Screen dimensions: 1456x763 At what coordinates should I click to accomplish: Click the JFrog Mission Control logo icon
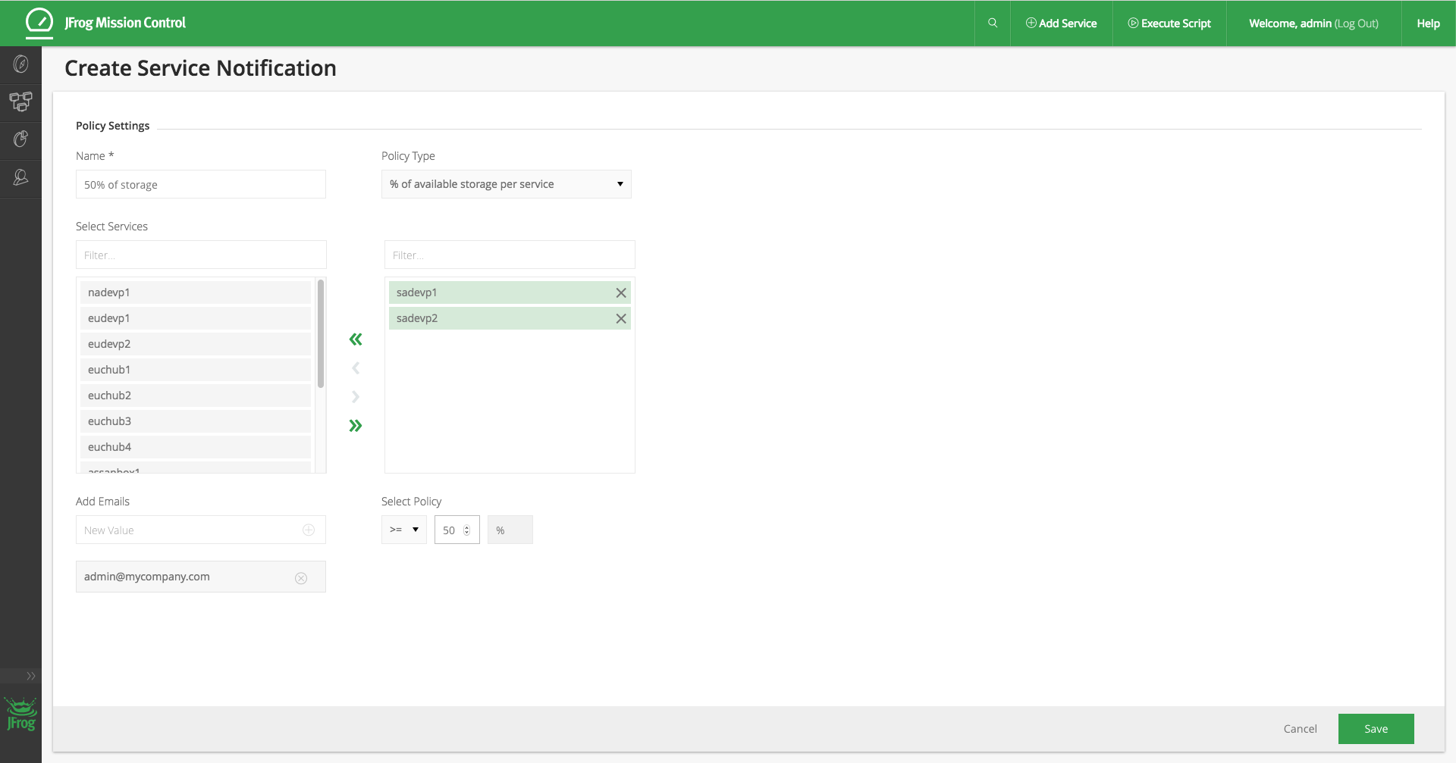pos(39,22)
